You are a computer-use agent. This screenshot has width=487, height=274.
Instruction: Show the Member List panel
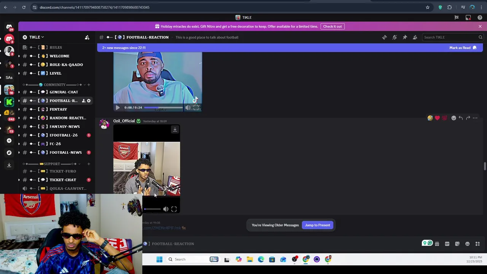415,37
